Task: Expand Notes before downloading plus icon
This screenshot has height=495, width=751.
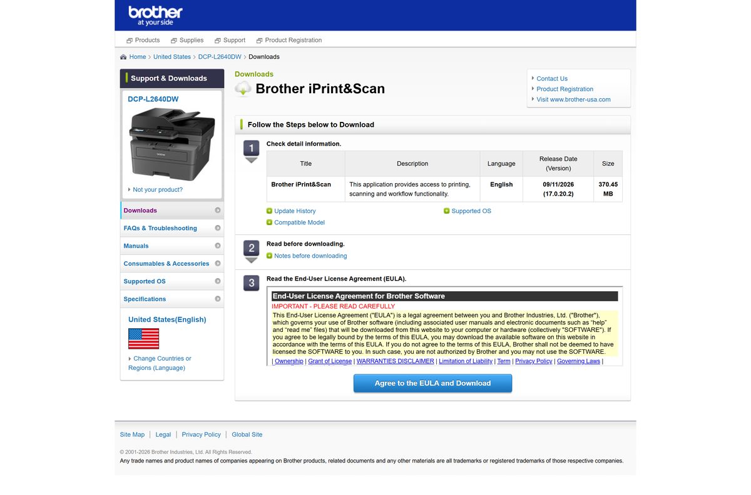Action: coord(269,256)
